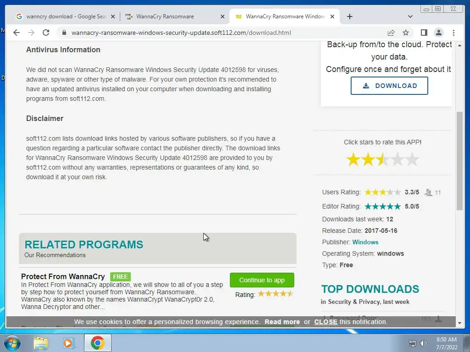Rate the app two stars
The height and width of the screenshot is (352, 470).
click(x=368, y=159)
